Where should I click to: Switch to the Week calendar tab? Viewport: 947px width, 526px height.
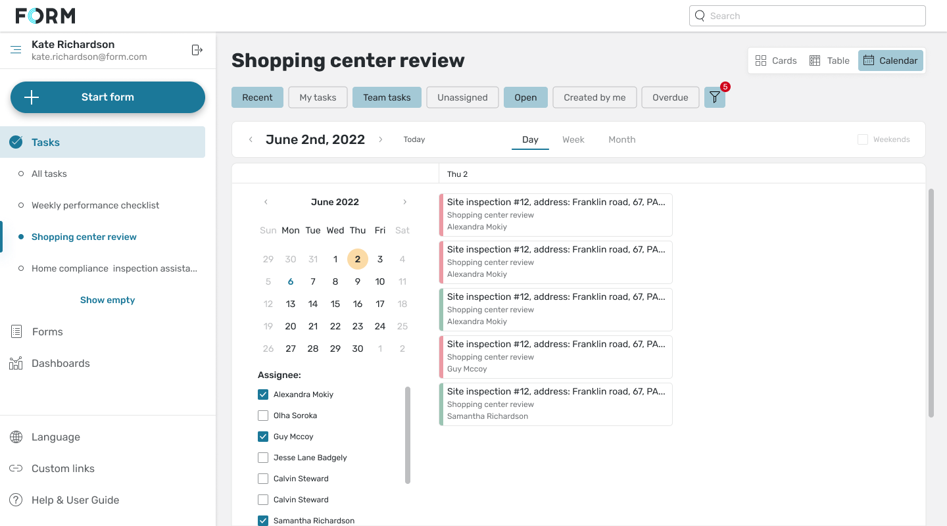coord(573,139)
